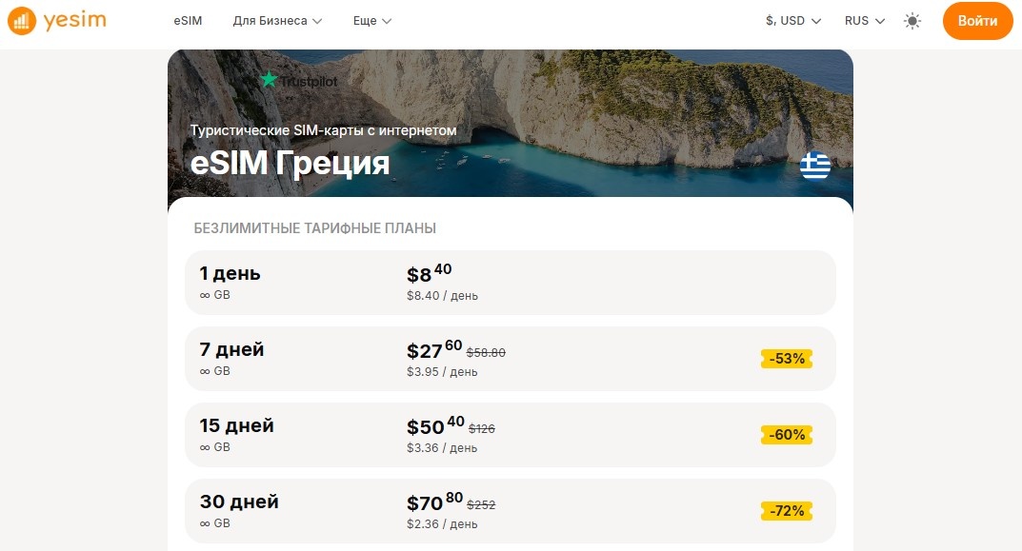Screen dimensions: 1022x551
Task: Click the -72% discount badge
Action: 786,511
